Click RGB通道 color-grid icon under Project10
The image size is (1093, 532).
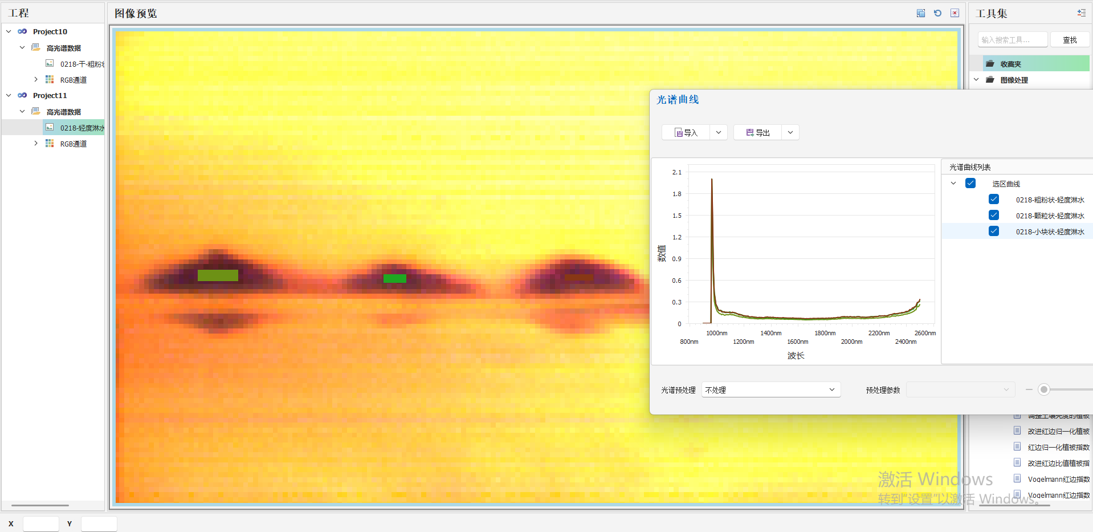tap(50, 79)
